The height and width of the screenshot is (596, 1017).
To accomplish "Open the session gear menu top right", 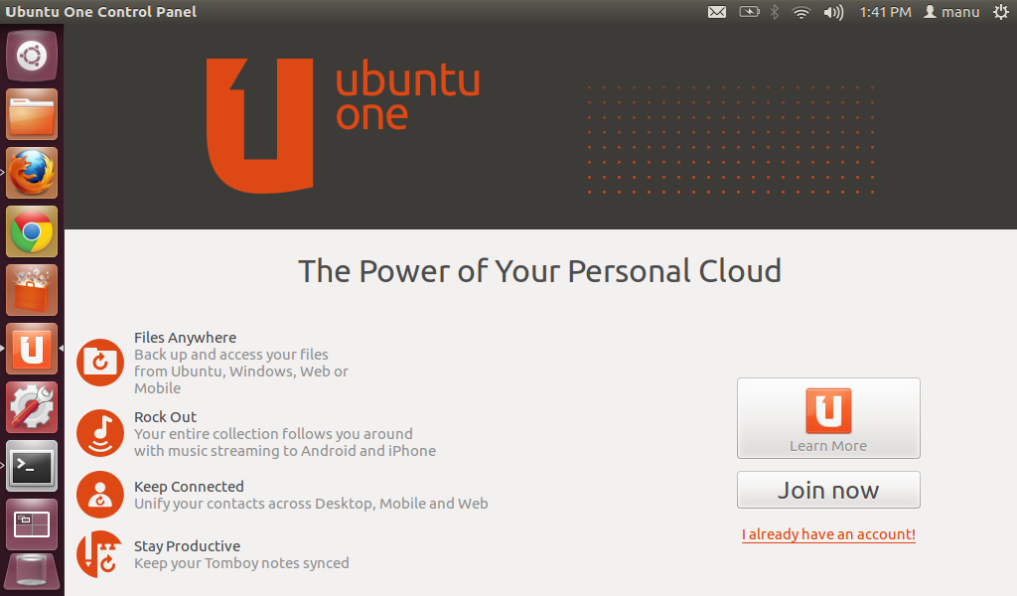I will 1002,12.
